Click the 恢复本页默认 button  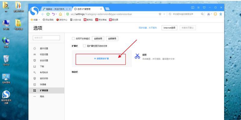pos(188,28)
